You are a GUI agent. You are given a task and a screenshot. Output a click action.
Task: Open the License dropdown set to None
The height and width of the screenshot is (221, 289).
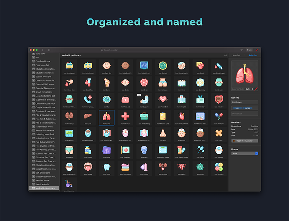click(245, 153)
